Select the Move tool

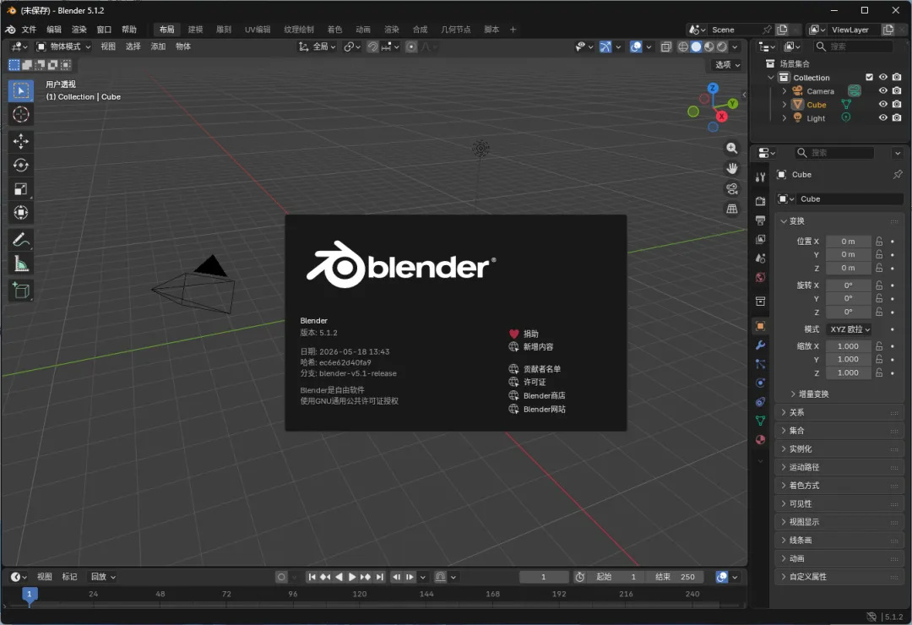click(x=21, y=141)
